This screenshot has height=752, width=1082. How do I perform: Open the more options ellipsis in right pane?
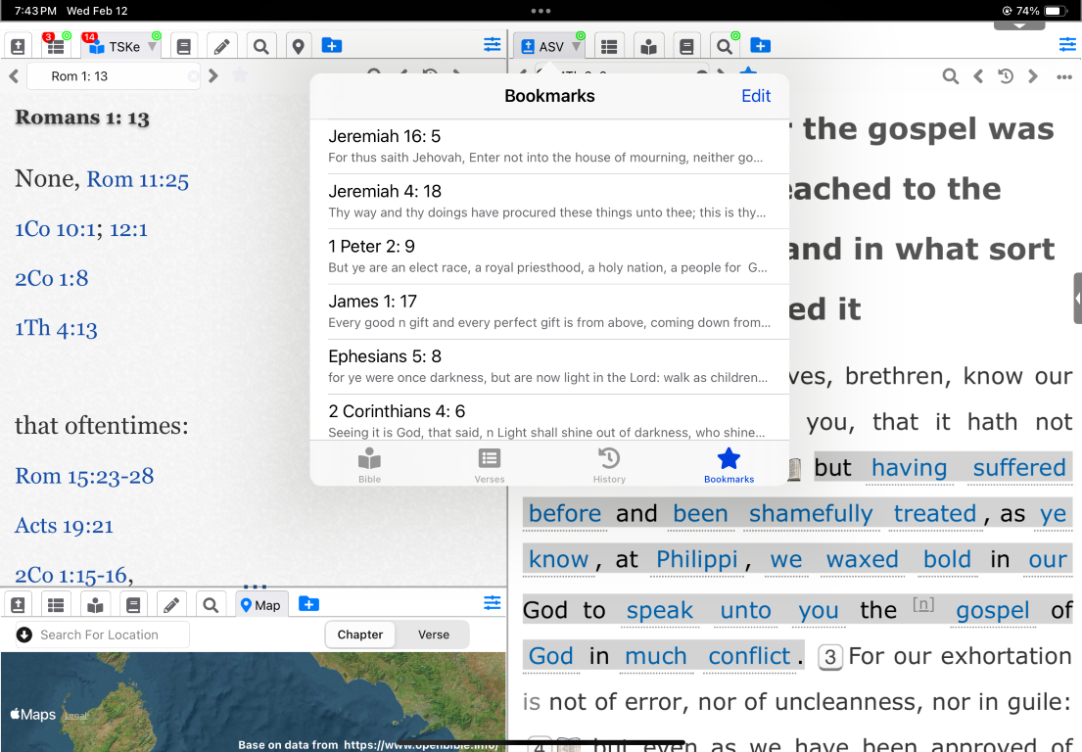pyautogui.click(x=1064, y=76)
